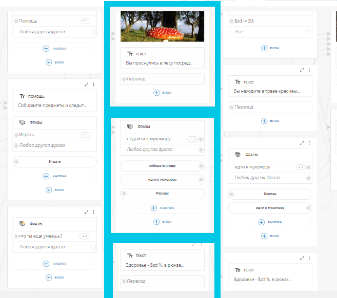Click the '+3' badge on 'подойти к мухомору'
This screenshot has width=337, height=298.
click(x=192, y=139)
